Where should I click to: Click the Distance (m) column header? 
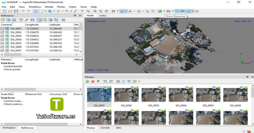pos(36,94)
